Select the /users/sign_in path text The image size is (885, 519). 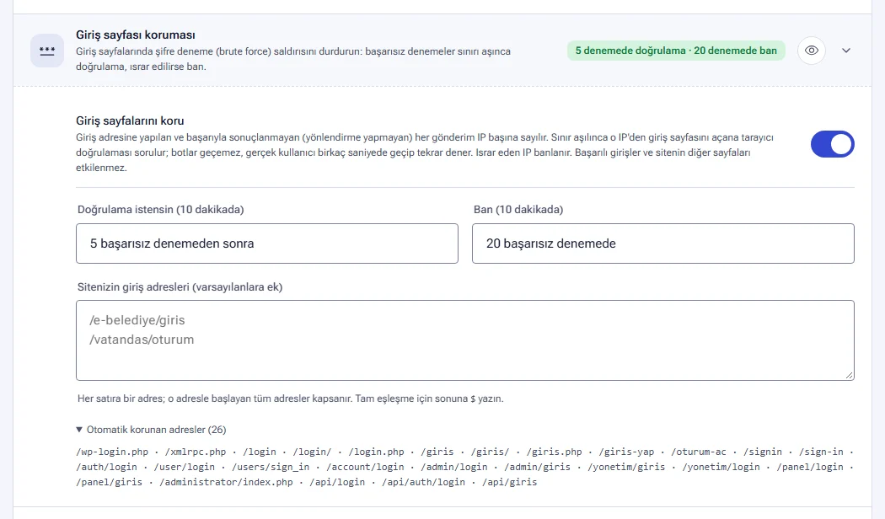coord(271,467)
